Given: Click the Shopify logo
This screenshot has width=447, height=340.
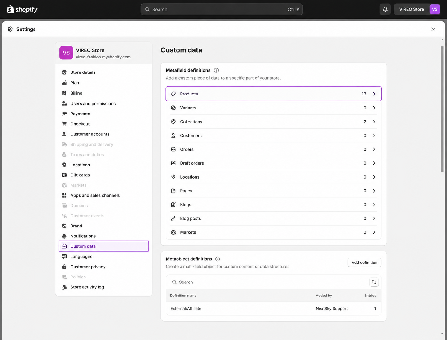Looking at the screenshot, I should pyautogui.click(x=22, y=9).
